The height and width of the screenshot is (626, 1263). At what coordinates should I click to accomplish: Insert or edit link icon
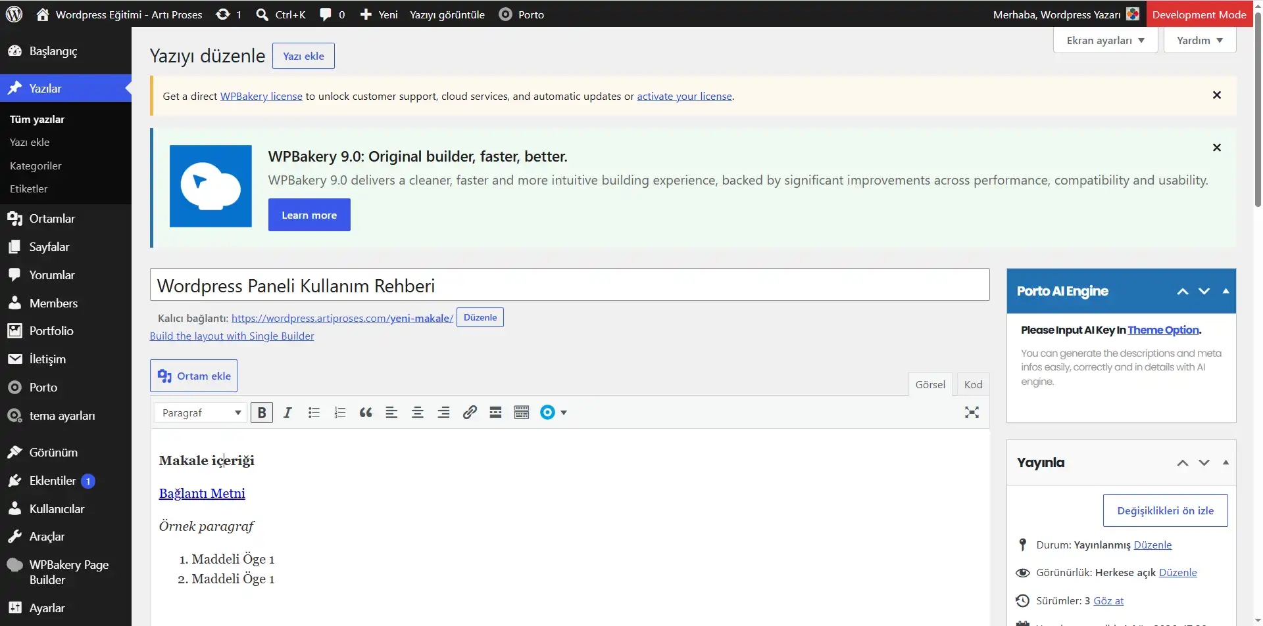click(470, 413)
